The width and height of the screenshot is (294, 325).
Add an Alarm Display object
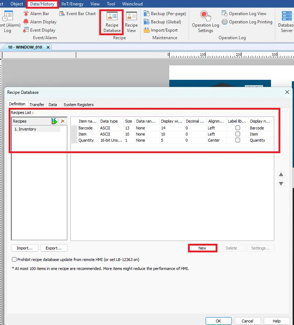[x=40, y=22]
